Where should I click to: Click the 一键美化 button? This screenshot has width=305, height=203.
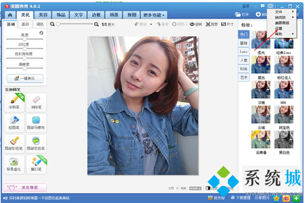click(x=25, y=78)
